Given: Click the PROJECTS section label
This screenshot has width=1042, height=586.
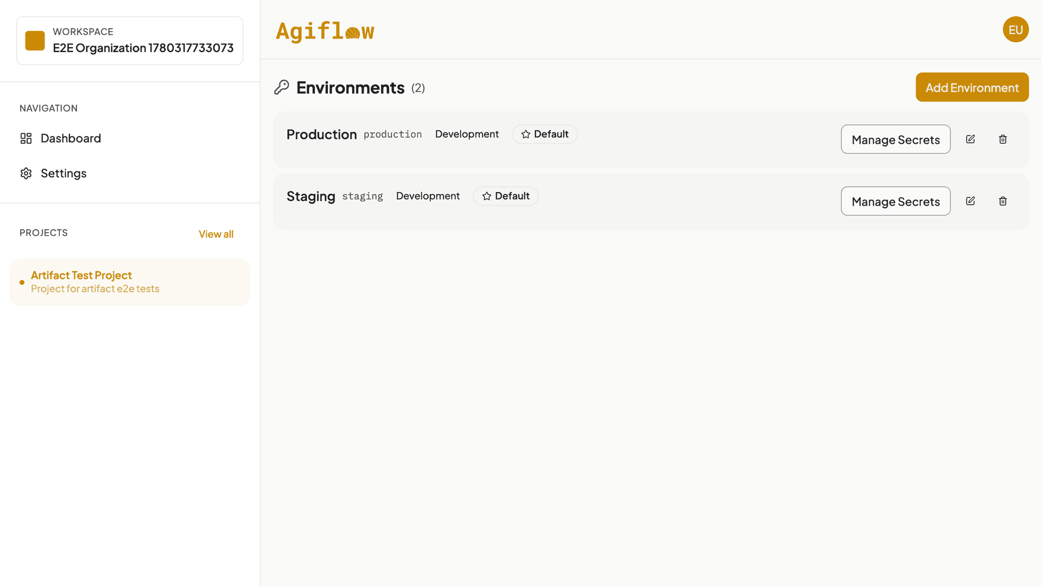Looking at the screenshot, I should click(43, 233).
